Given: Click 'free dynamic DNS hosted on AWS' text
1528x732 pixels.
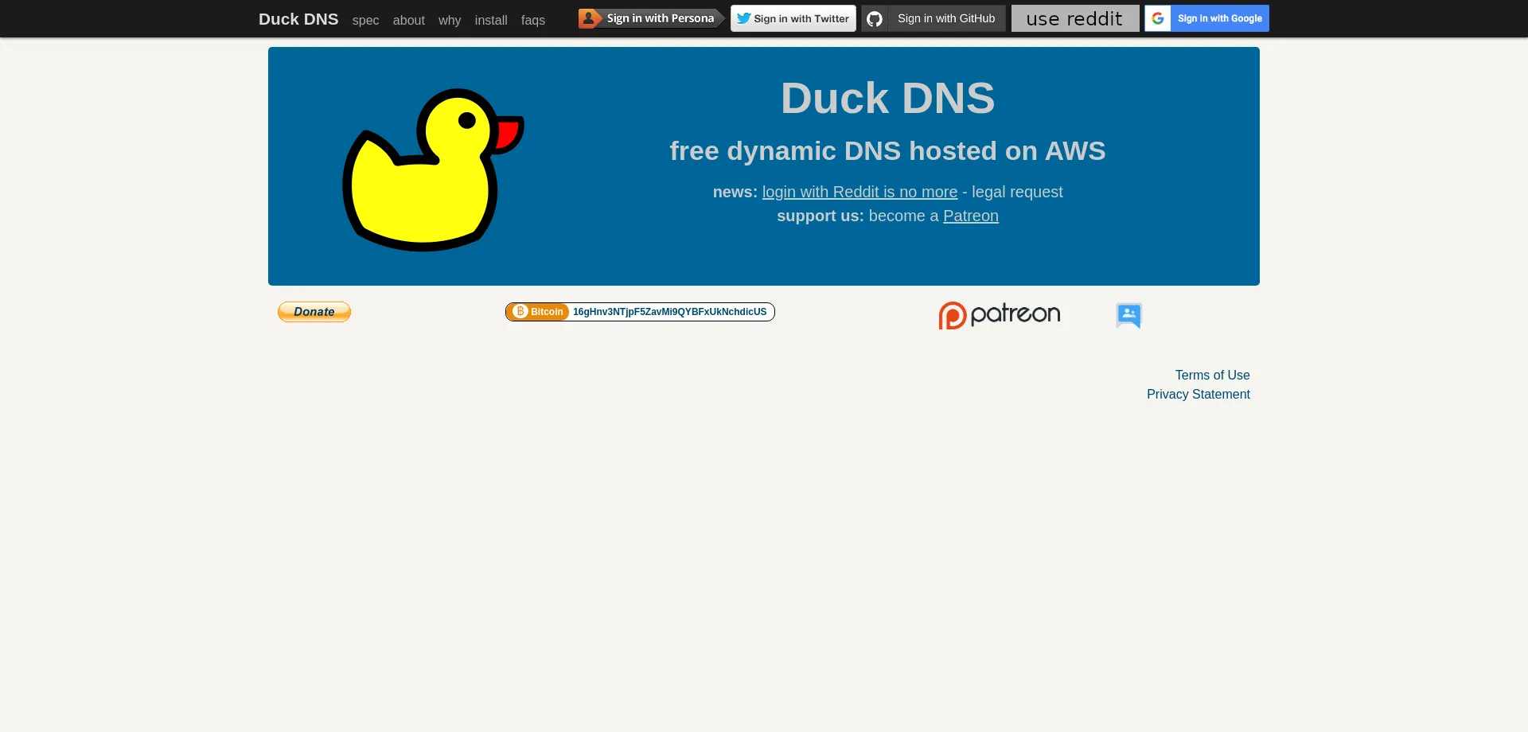Looking at the screenshot, I should click(x=887, y=150).
